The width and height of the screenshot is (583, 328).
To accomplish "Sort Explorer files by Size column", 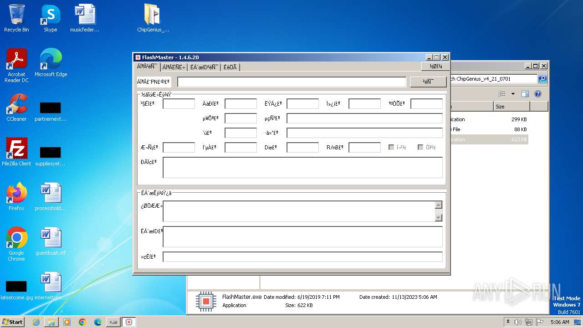I will pyautogui.click(x=511, y=107).
